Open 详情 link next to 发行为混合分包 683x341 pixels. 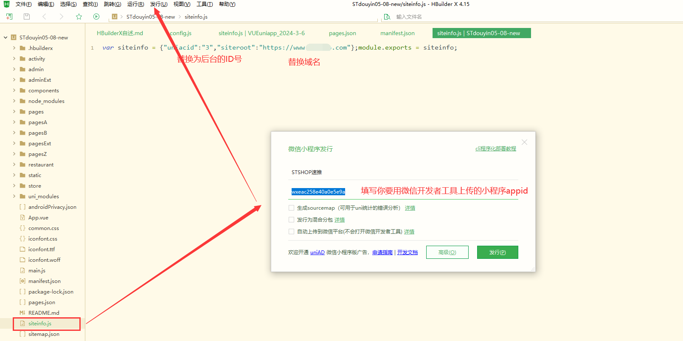(340, 220)
